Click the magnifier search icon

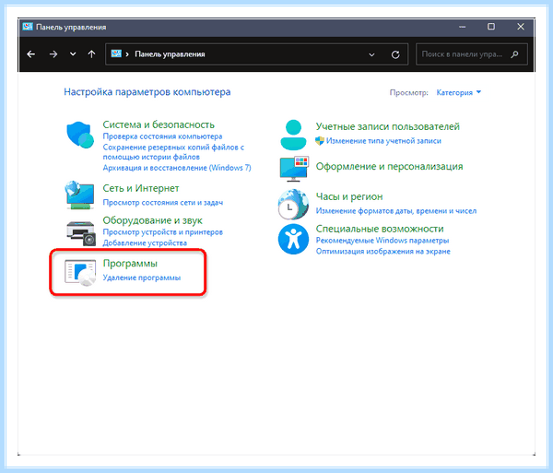point(515,54)
